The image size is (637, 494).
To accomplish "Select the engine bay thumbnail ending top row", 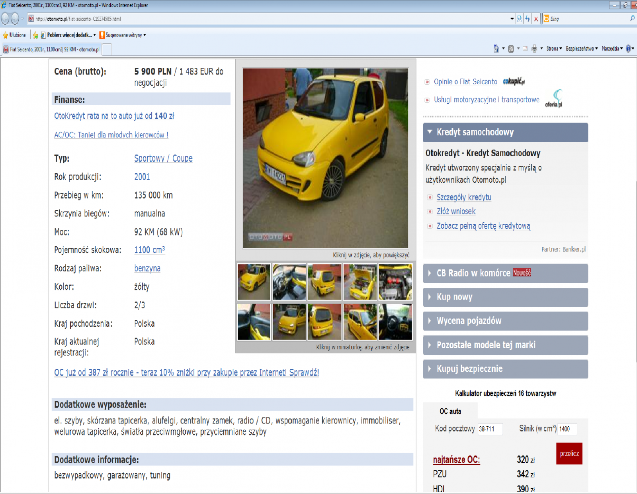I will pos(395,282).
